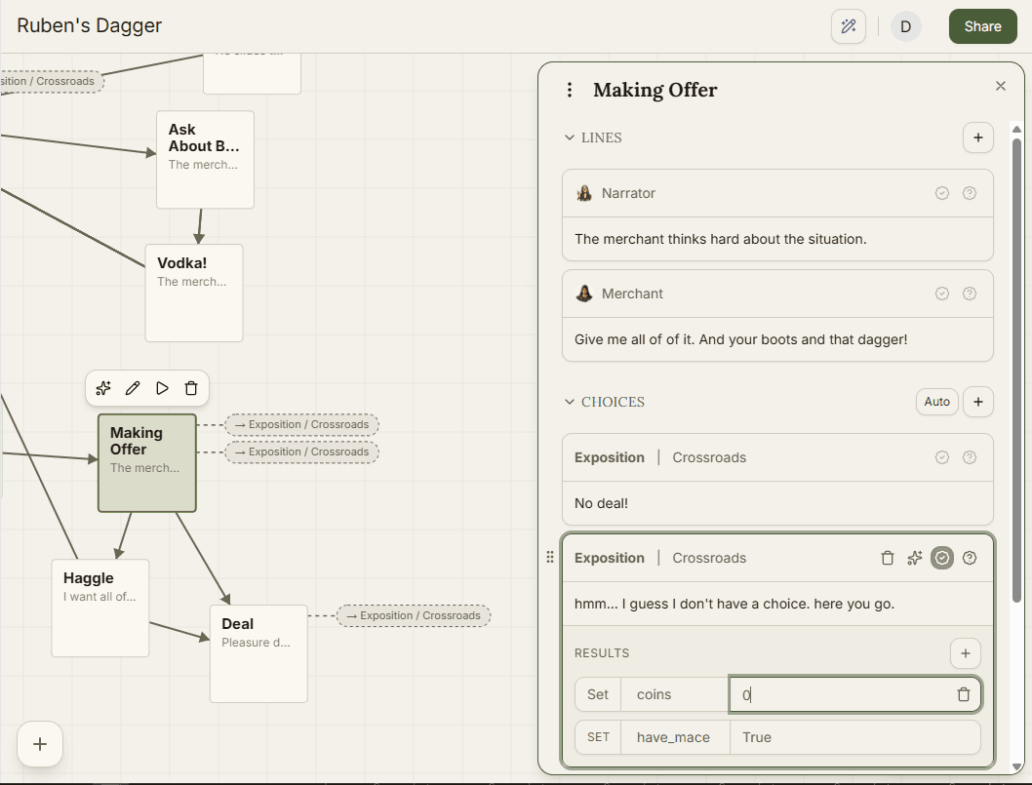Toggle check on 'No deal!' choice
Viewport: 1032px width, 785px height.
(942, 457)
